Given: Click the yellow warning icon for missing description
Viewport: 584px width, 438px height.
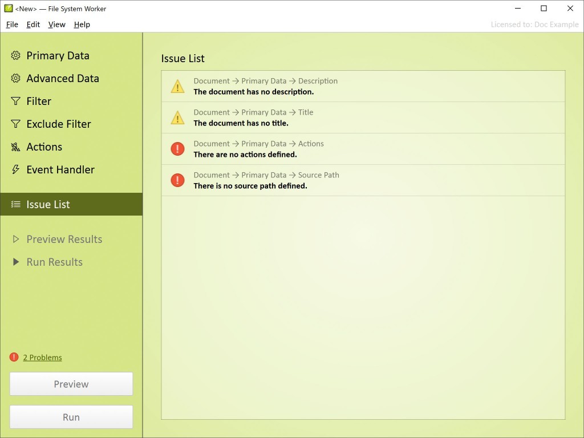Looking at the screenshot, I should 177,87.
